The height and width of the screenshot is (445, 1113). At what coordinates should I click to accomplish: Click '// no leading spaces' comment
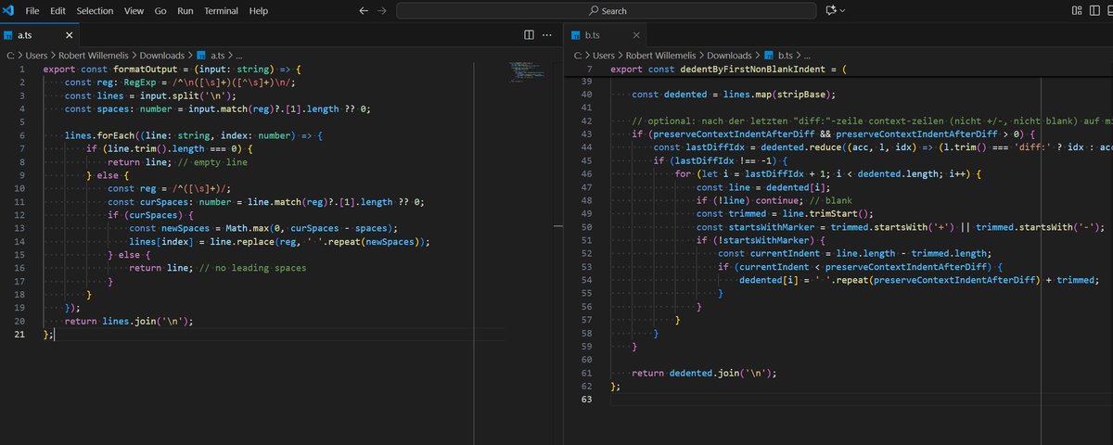point(252,267)
